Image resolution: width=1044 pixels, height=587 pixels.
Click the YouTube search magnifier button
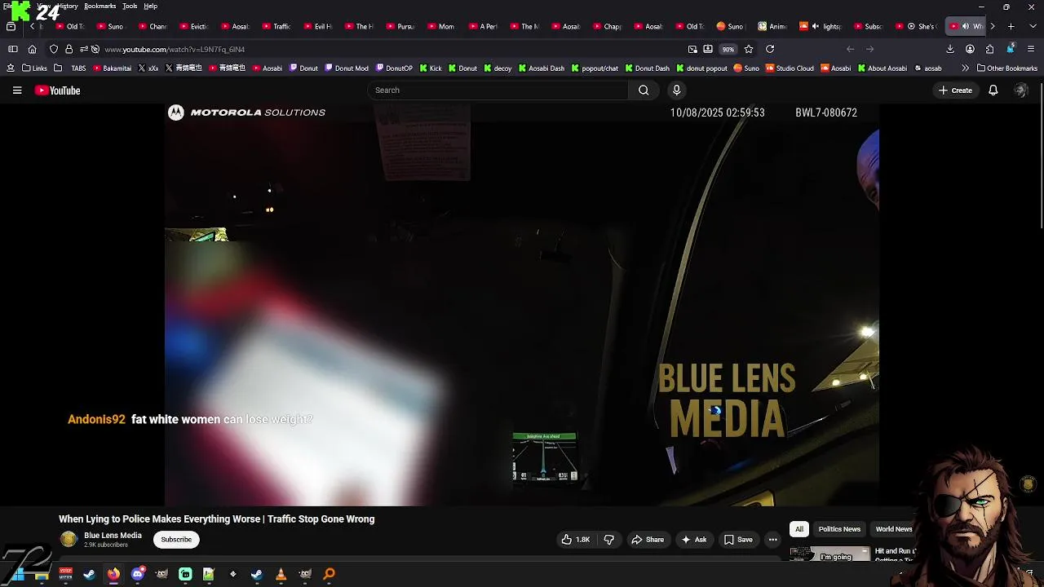point(644,90)
